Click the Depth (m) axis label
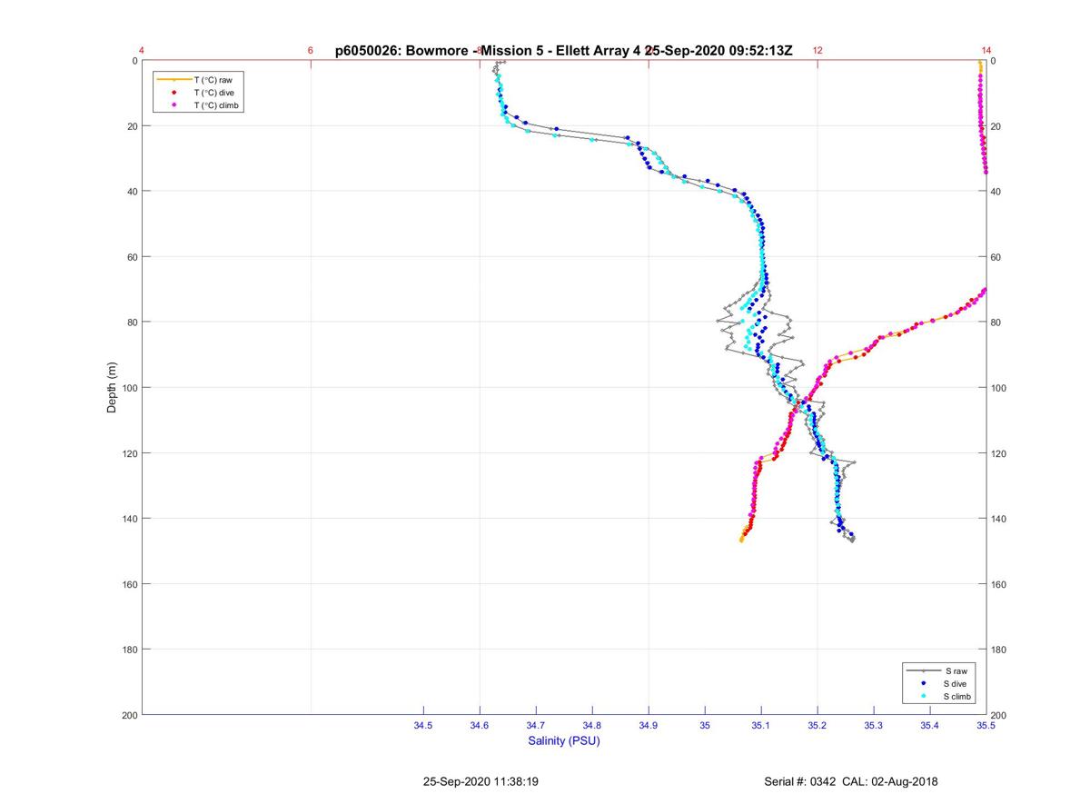Image resolution: width=1090 pixels, height=804 pixels. tap(113, 387)
